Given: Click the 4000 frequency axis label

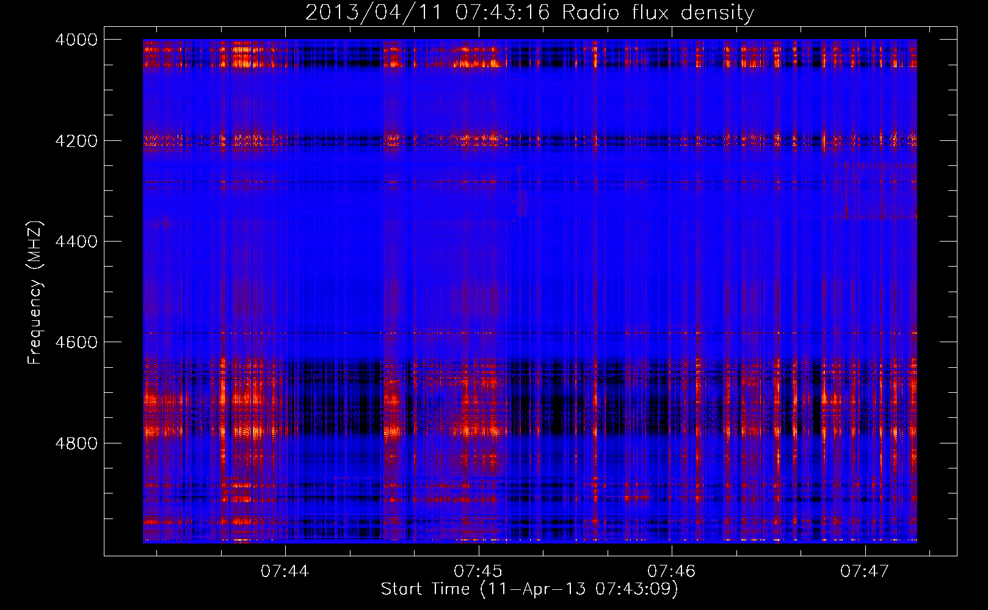Looking at the screenshot, I should pyautogui.click(x=76, y=40).
